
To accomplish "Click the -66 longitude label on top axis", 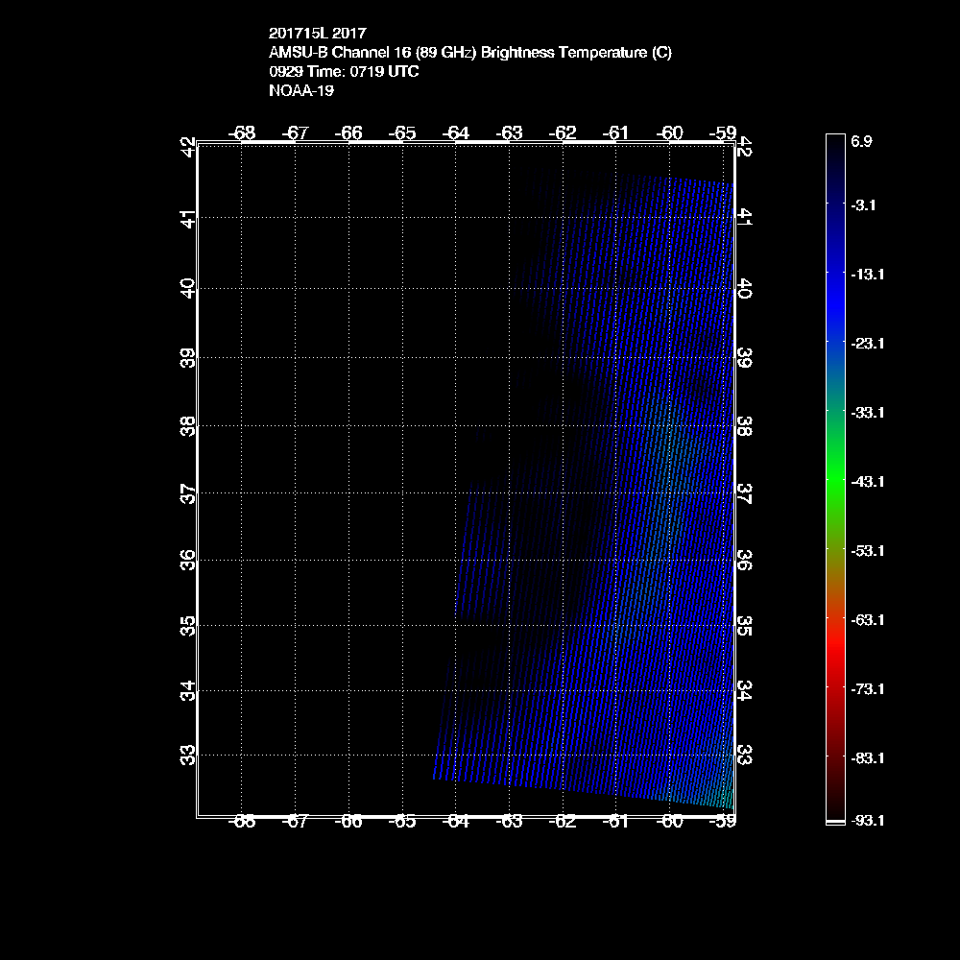I will tap(350, 132).
